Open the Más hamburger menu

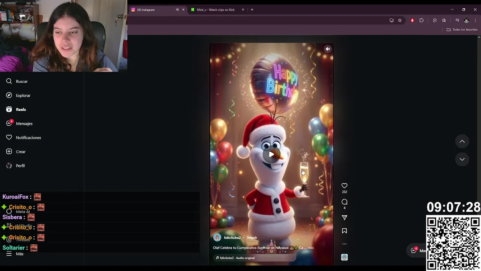[x=15, y=254]
